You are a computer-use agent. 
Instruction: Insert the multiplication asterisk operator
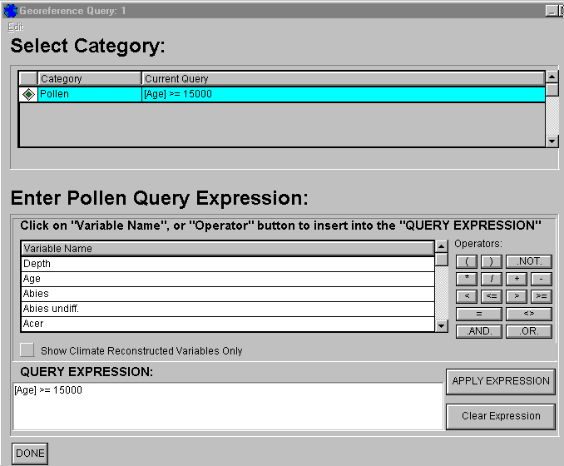pos(467,279)
